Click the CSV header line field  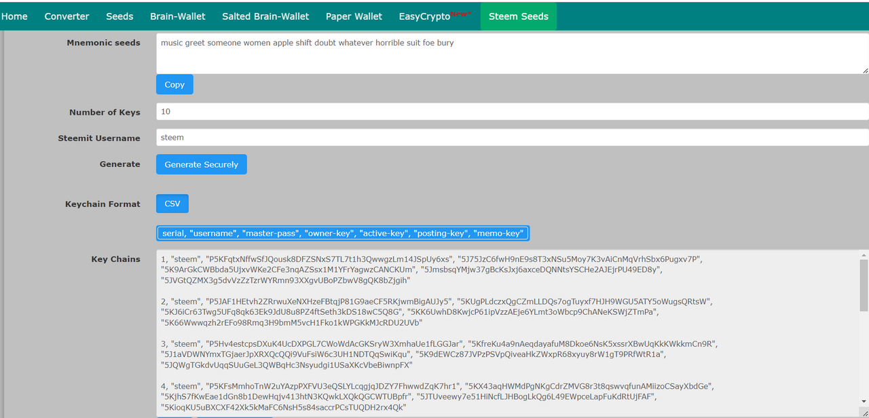[343, 233]
